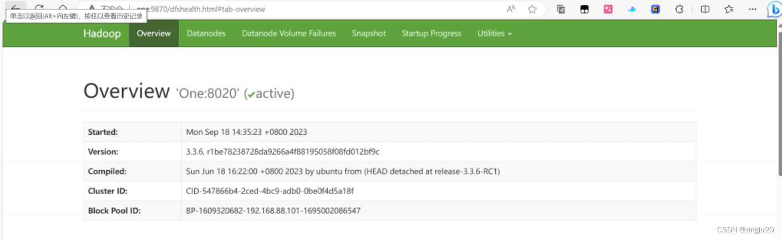Screen dimensions: 782x239
Task: Click the Read aloud icon in address bar
Action: pos(511,9)
